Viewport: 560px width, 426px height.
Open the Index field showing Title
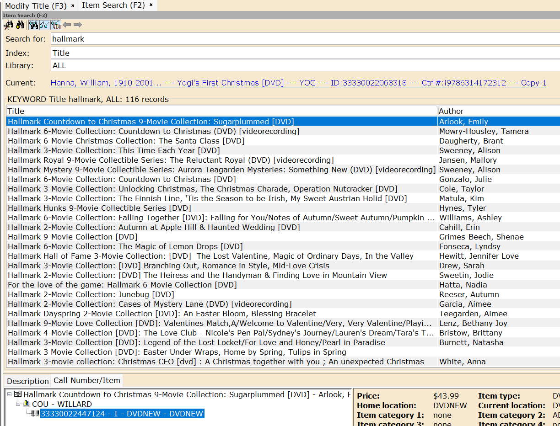(x=302, y=53)
